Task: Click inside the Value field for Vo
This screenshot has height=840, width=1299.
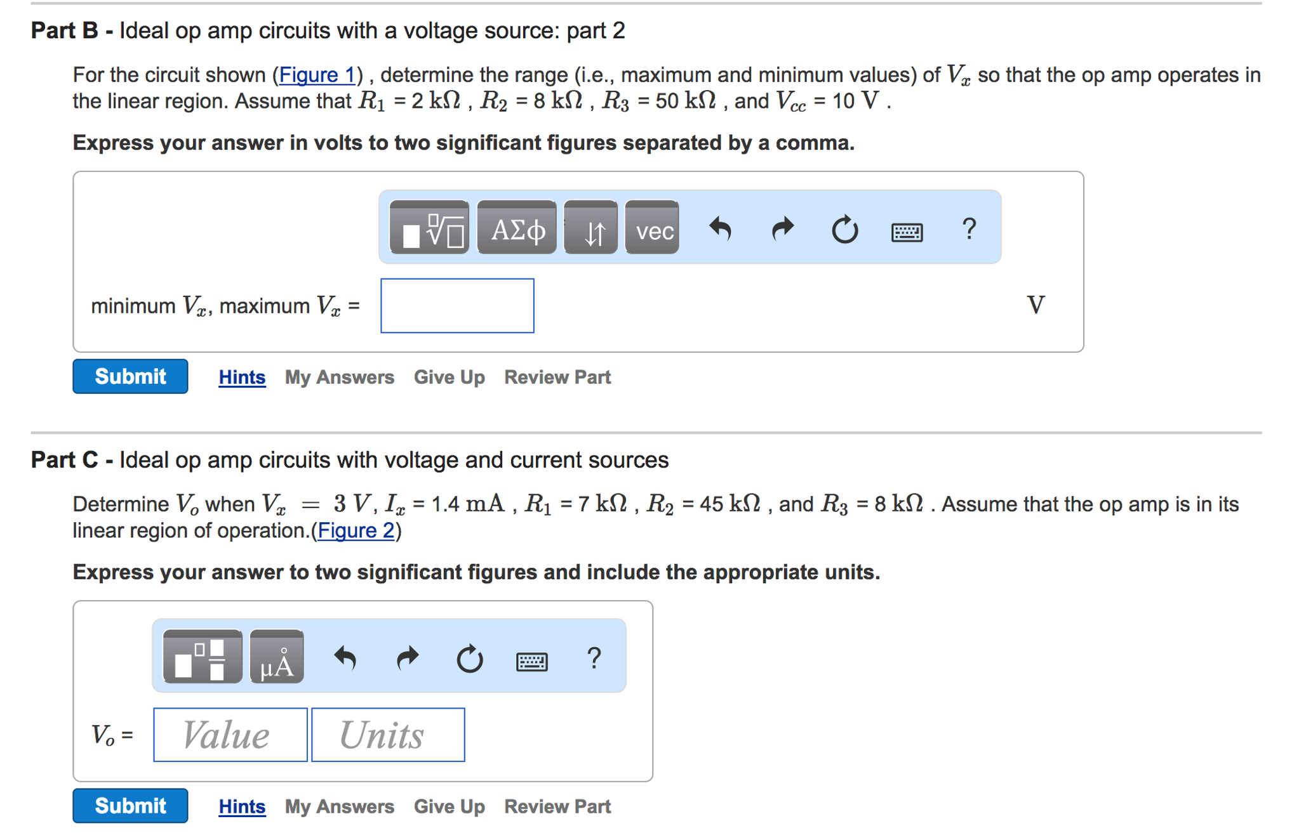Action: [229, 735]
